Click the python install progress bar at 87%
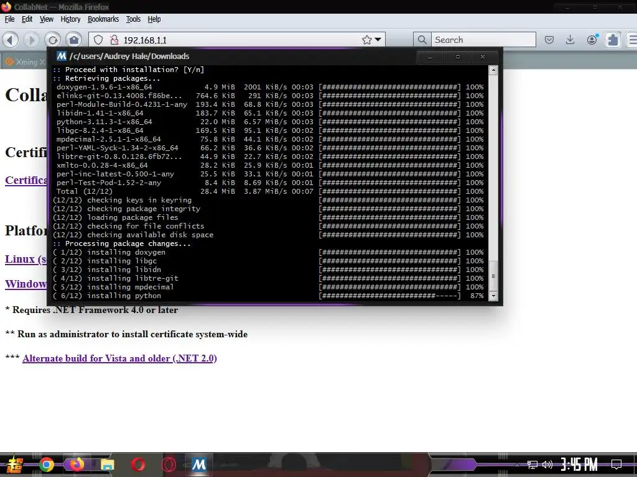Screen dimensions: 637x477 389,296
